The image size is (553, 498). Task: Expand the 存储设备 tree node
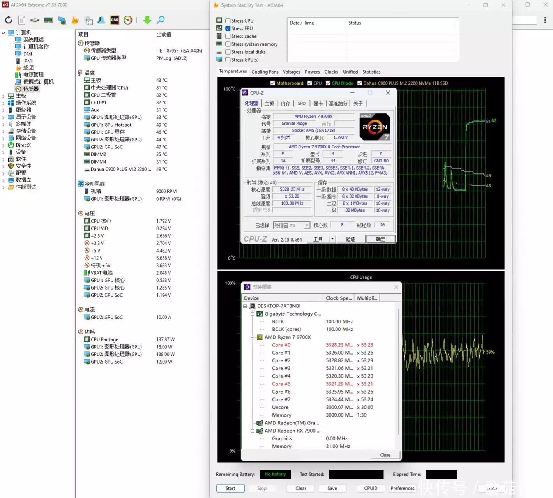(x=4, y=131)
